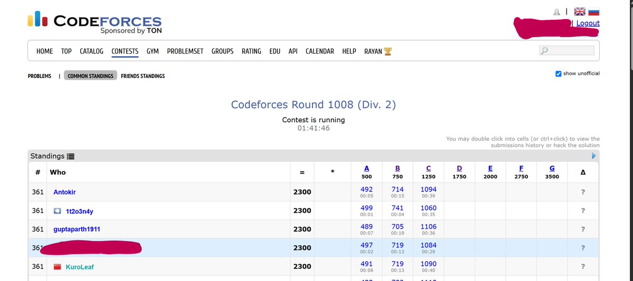The width and height of the screenshot is (633, 281).
Task: Open Codeforces Round 1008 contest title
Action: point(313,104)
